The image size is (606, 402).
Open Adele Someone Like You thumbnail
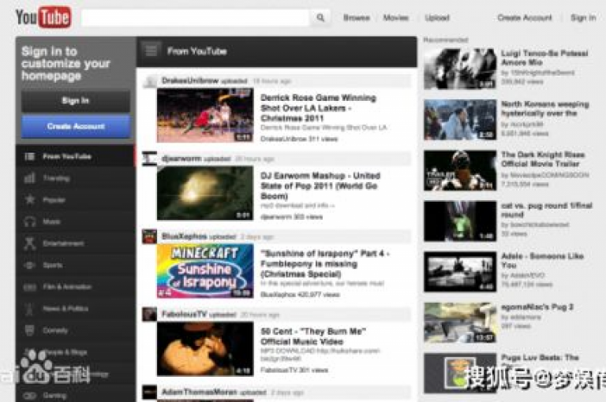tap(460, 272)
